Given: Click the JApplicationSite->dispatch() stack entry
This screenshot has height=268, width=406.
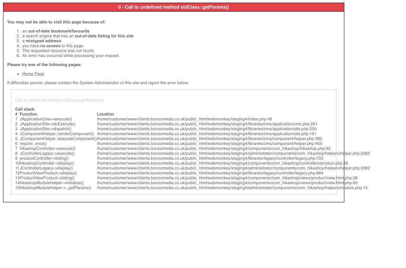Looking at the screenshot, I should click(x=45, y=129).
